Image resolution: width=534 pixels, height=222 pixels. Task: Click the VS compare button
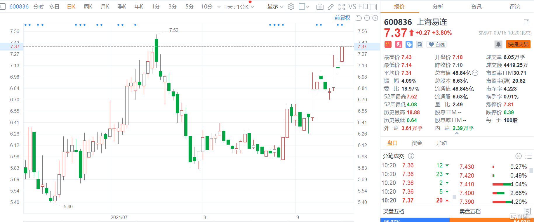point(352,6)
